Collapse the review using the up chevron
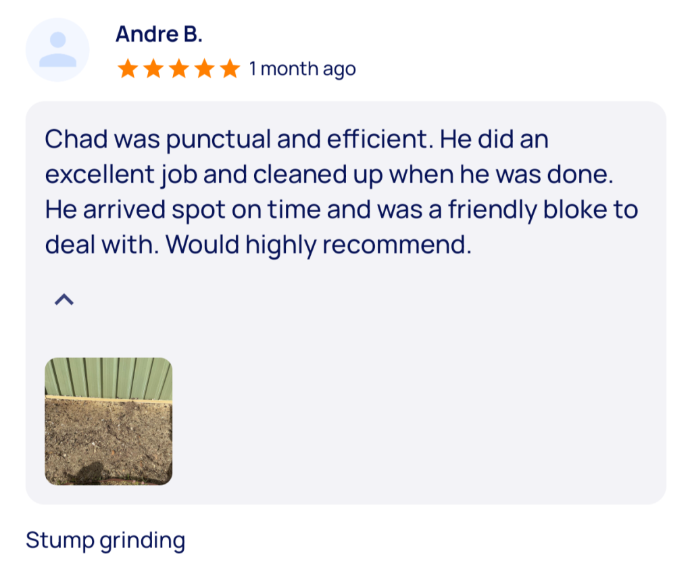The image size is (692, 573). point(64,299)
